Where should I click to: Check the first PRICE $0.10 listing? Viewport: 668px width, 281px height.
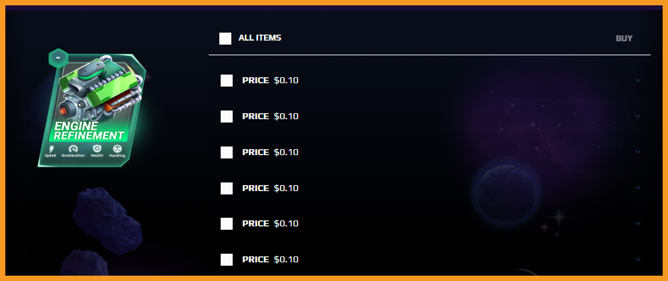click(x=227, y=81)
